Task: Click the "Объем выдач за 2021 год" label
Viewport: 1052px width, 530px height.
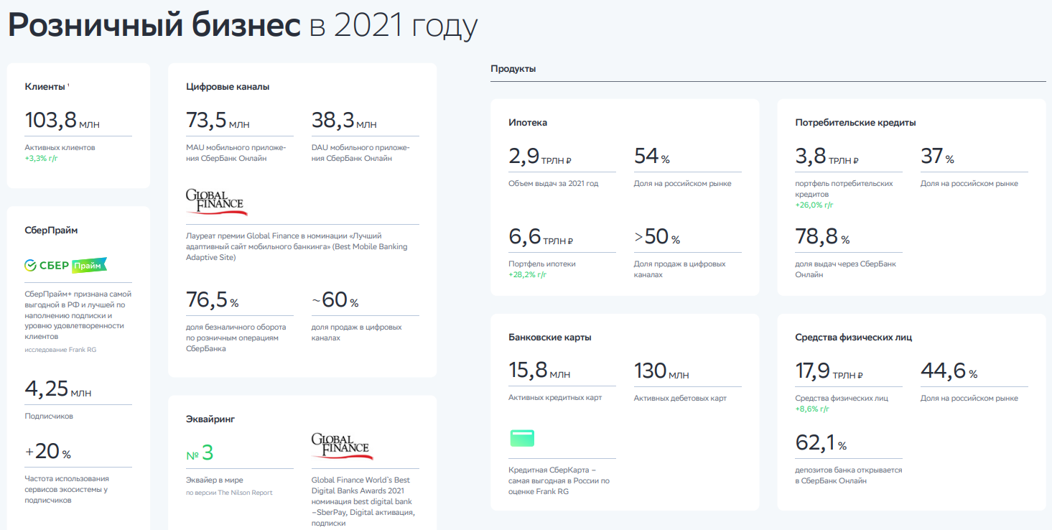Action: coord(553,183)
